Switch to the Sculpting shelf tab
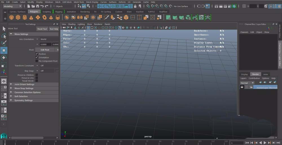282x145 pixels. click(47, 12)
